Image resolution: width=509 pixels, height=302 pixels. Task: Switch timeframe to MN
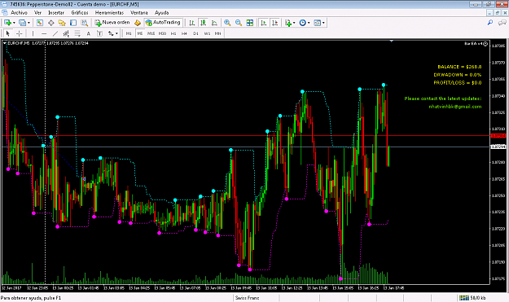point(217,33)
